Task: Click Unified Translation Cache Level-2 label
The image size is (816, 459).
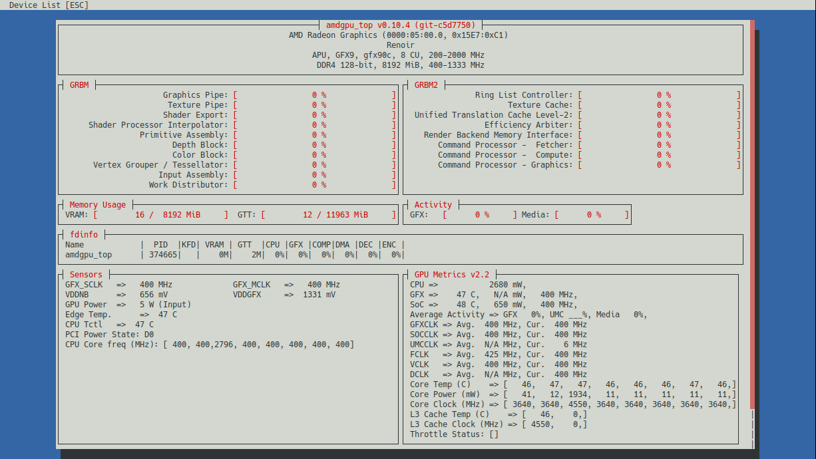Action: click(x=493, y=115)
